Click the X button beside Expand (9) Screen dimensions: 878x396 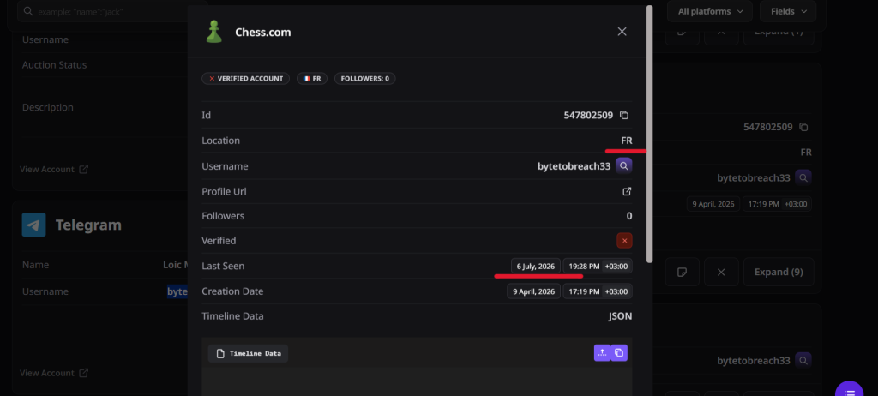(721, 272)
